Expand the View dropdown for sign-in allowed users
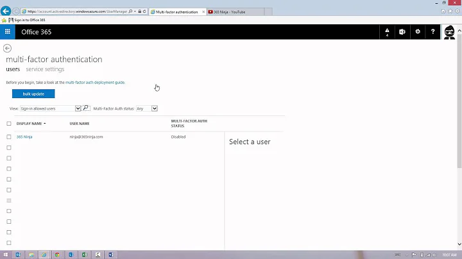 pyautogui.click(x=78, y=108)
